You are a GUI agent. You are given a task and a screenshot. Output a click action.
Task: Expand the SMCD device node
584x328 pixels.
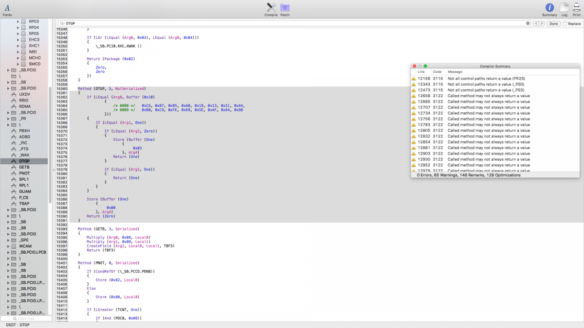tap(18, 64)
